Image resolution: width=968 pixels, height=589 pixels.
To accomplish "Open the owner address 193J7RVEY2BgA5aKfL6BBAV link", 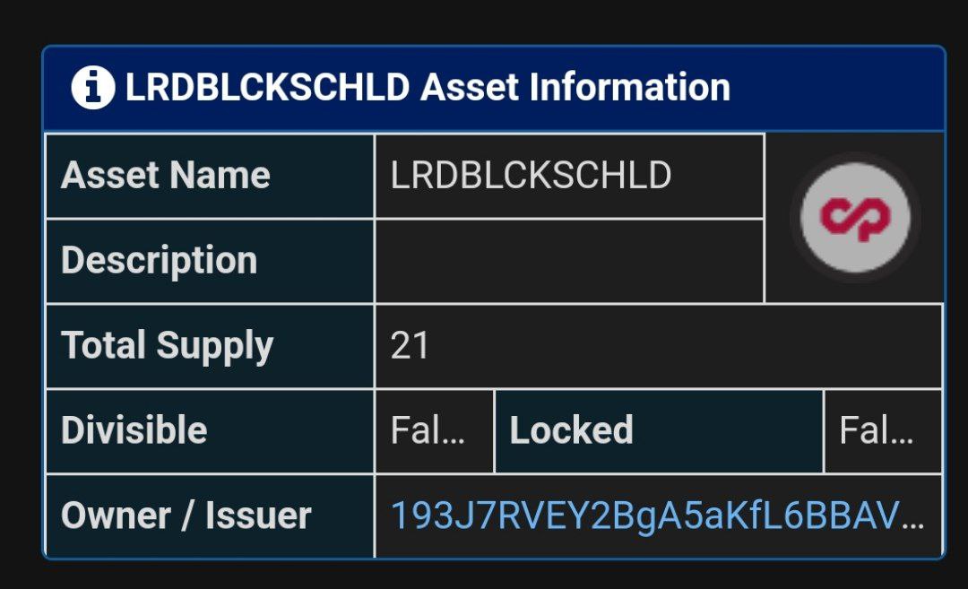I will coord(658,515).
